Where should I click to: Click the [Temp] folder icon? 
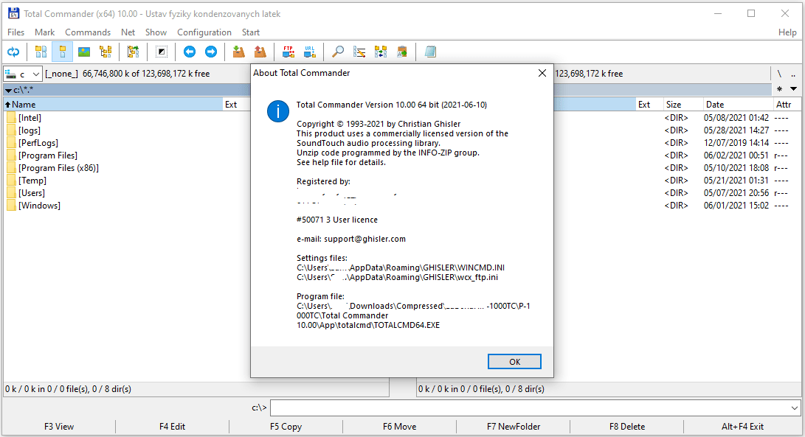[11, 181]
